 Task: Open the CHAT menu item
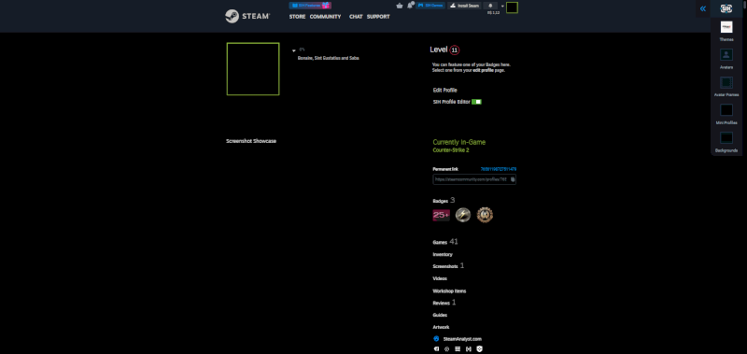coord(356,17)
